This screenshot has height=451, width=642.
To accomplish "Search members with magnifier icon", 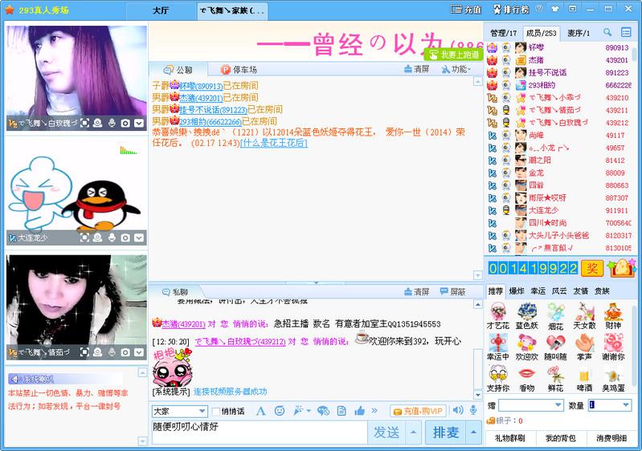I will [x=607, y=32].
